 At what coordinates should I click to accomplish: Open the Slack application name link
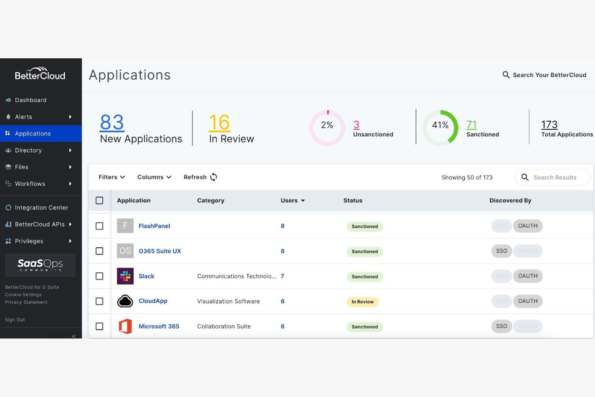coord(146,276)
